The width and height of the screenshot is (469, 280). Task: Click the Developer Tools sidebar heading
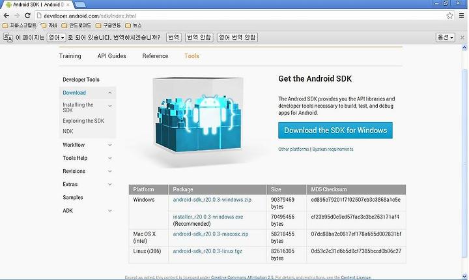tap(81, 80)
